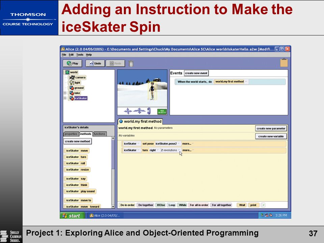
Task: Select the iceSkater think method tile
Action: coord(77,185)
